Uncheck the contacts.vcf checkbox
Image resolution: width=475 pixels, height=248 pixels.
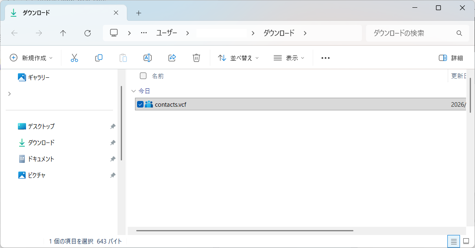pyautogui.click(x=140, y=104)
